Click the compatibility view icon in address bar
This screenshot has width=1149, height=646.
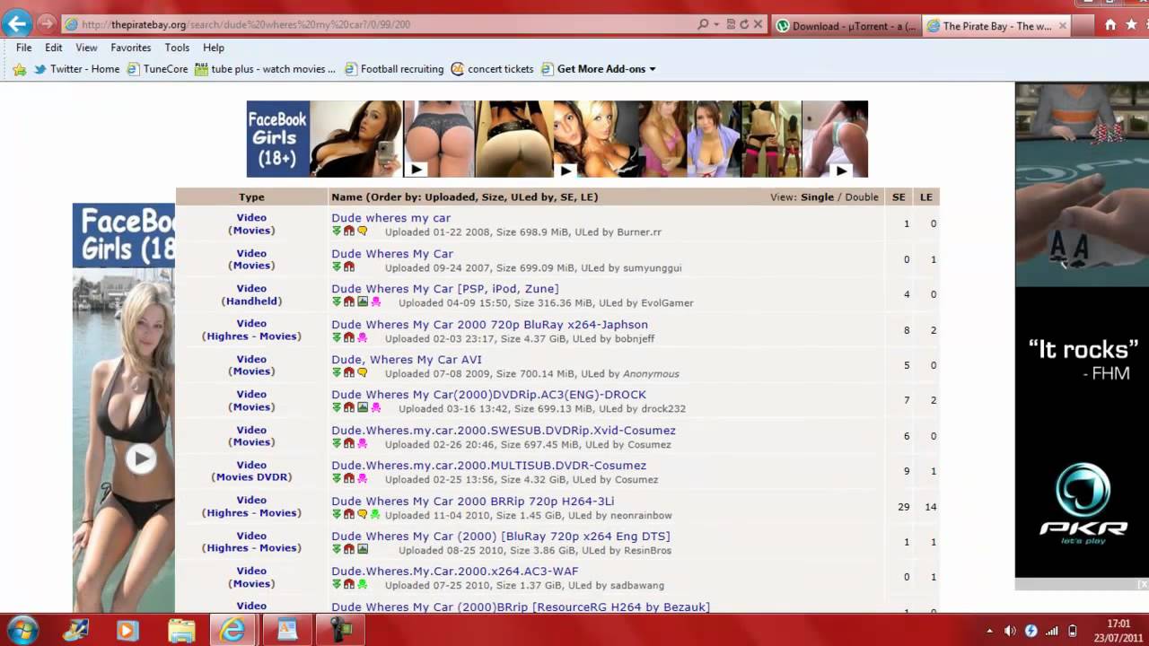point(731,24)
